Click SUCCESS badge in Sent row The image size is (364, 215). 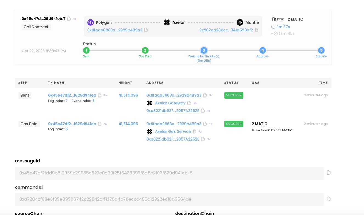coord(234,95)
